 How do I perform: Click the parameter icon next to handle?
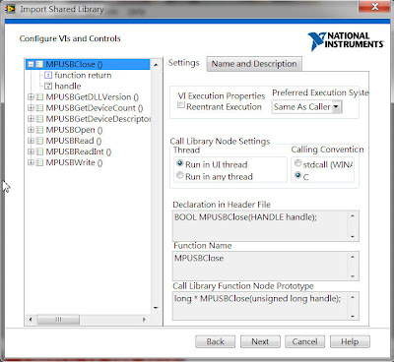48,86
